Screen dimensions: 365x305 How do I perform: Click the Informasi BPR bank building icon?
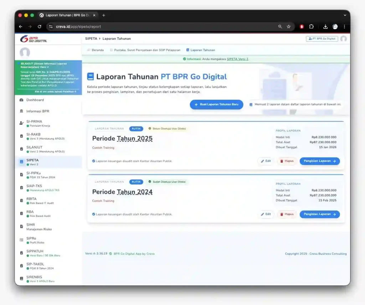[21, 111]
